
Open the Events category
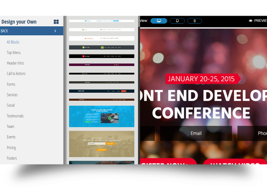pyautogui.click(x=11, y=137)
